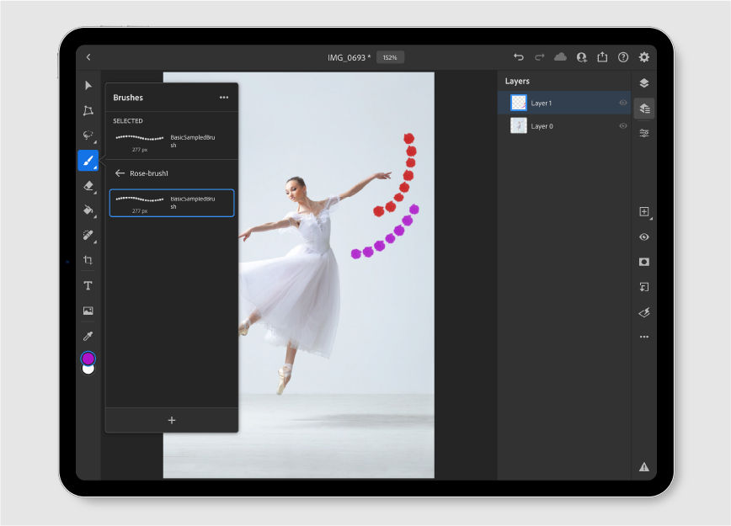Open the layer properties panel icon
This screenshot has width=731, height=526.
[643, 108]
